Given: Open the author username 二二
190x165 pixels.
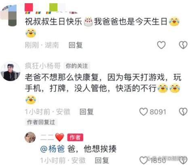Looking at the screenshot, I should 47,138.
